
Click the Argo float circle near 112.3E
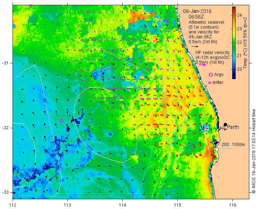pyautogui.click(x=31, y=6)
